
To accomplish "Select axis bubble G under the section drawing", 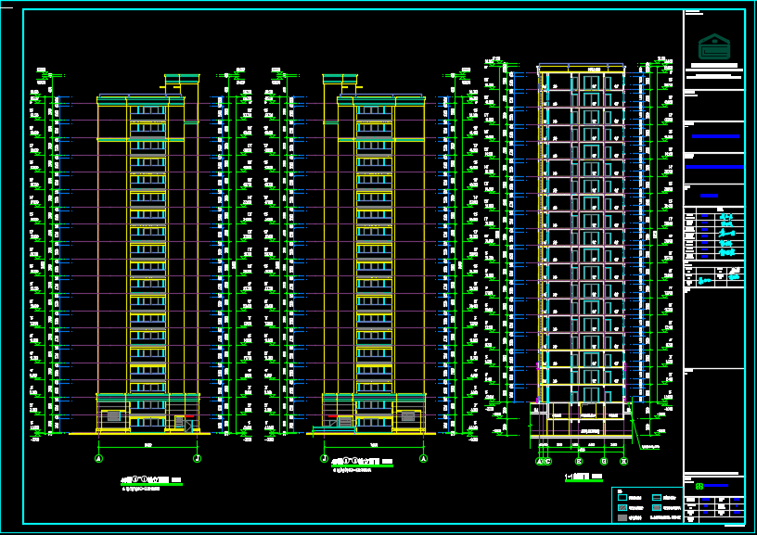I will [x=604, y=461].
